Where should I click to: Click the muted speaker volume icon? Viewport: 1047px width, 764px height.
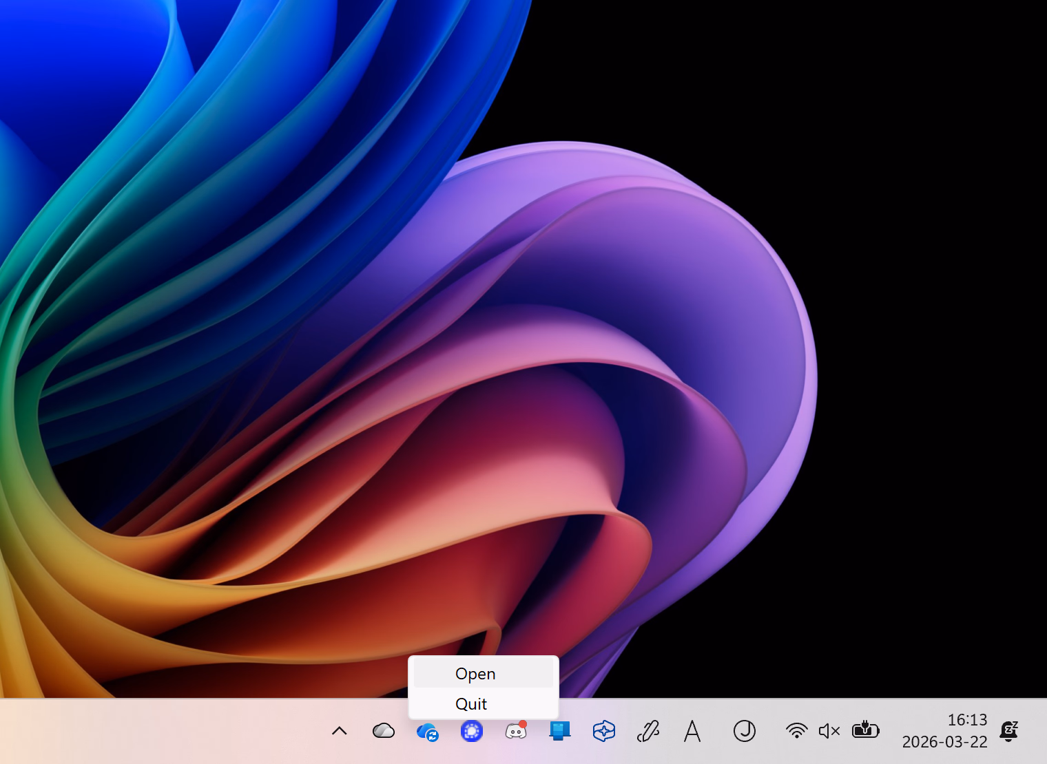[829, 731]
